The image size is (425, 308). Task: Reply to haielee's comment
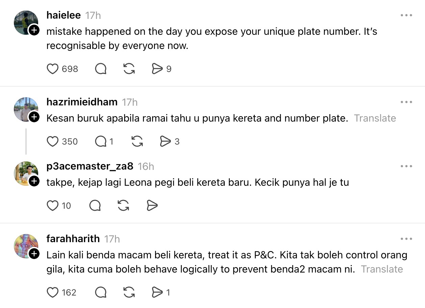pos(101,69)
